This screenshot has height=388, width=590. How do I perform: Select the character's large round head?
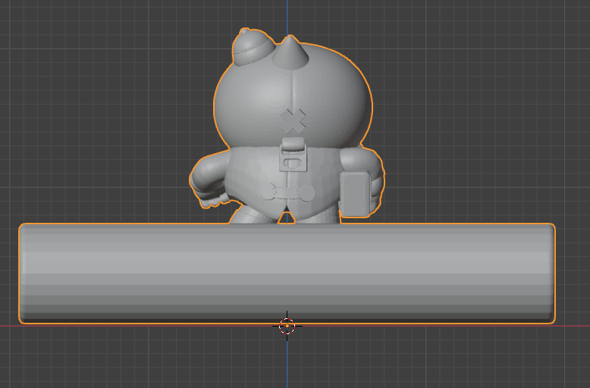click(250, 99)
